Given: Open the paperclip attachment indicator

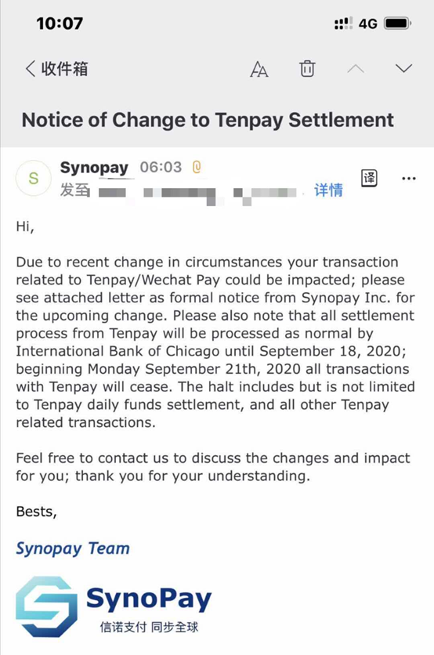Looking at the screenshot, I should click(197, 167).
